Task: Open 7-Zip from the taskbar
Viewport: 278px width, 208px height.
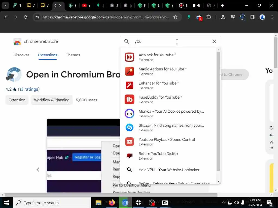Action: pyautogui.click(x=165, y=203)
